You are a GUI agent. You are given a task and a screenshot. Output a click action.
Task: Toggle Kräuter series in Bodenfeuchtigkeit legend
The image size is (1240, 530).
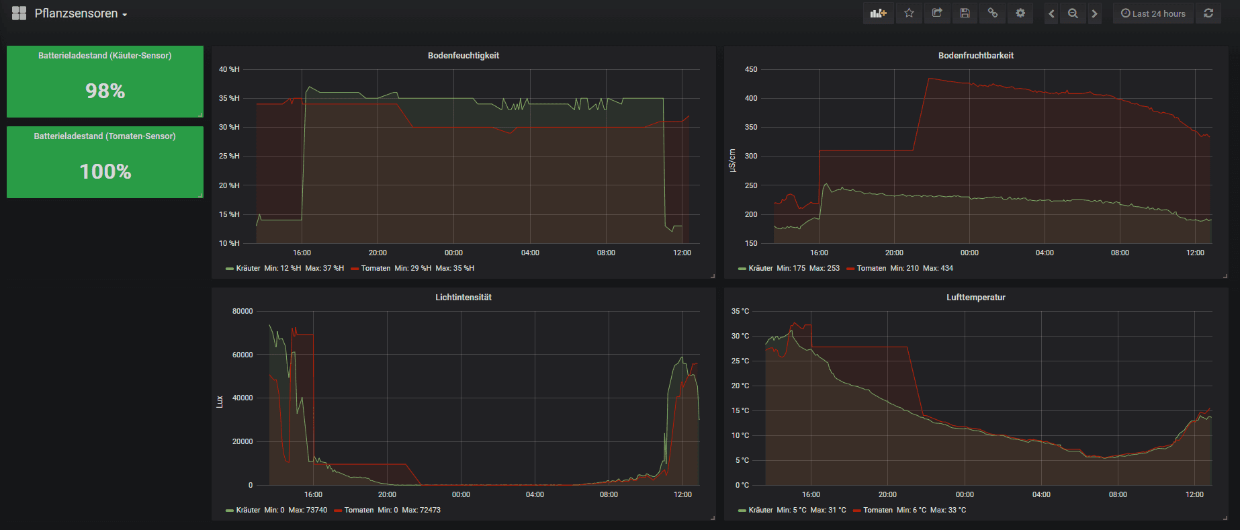coord(249,269)
